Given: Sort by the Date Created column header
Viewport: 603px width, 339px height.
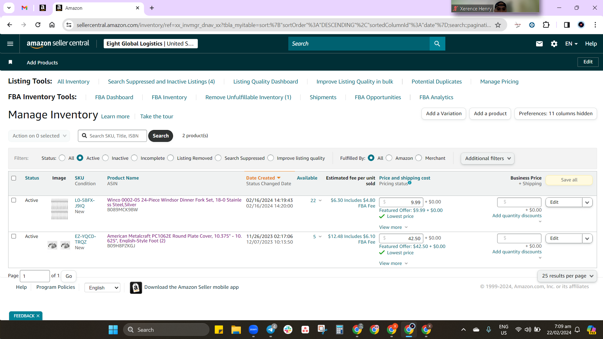Looking at the screenshot, I should tap(263, 178).
